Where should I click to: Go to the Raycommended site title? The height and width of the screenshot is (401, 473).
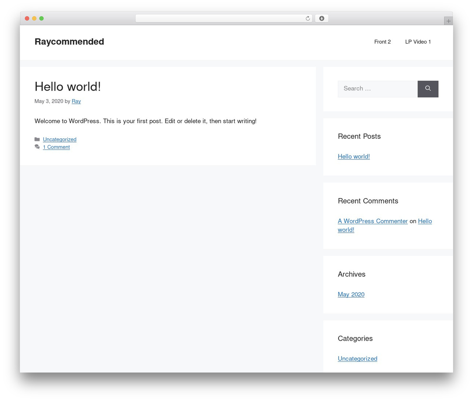(69, 41)
